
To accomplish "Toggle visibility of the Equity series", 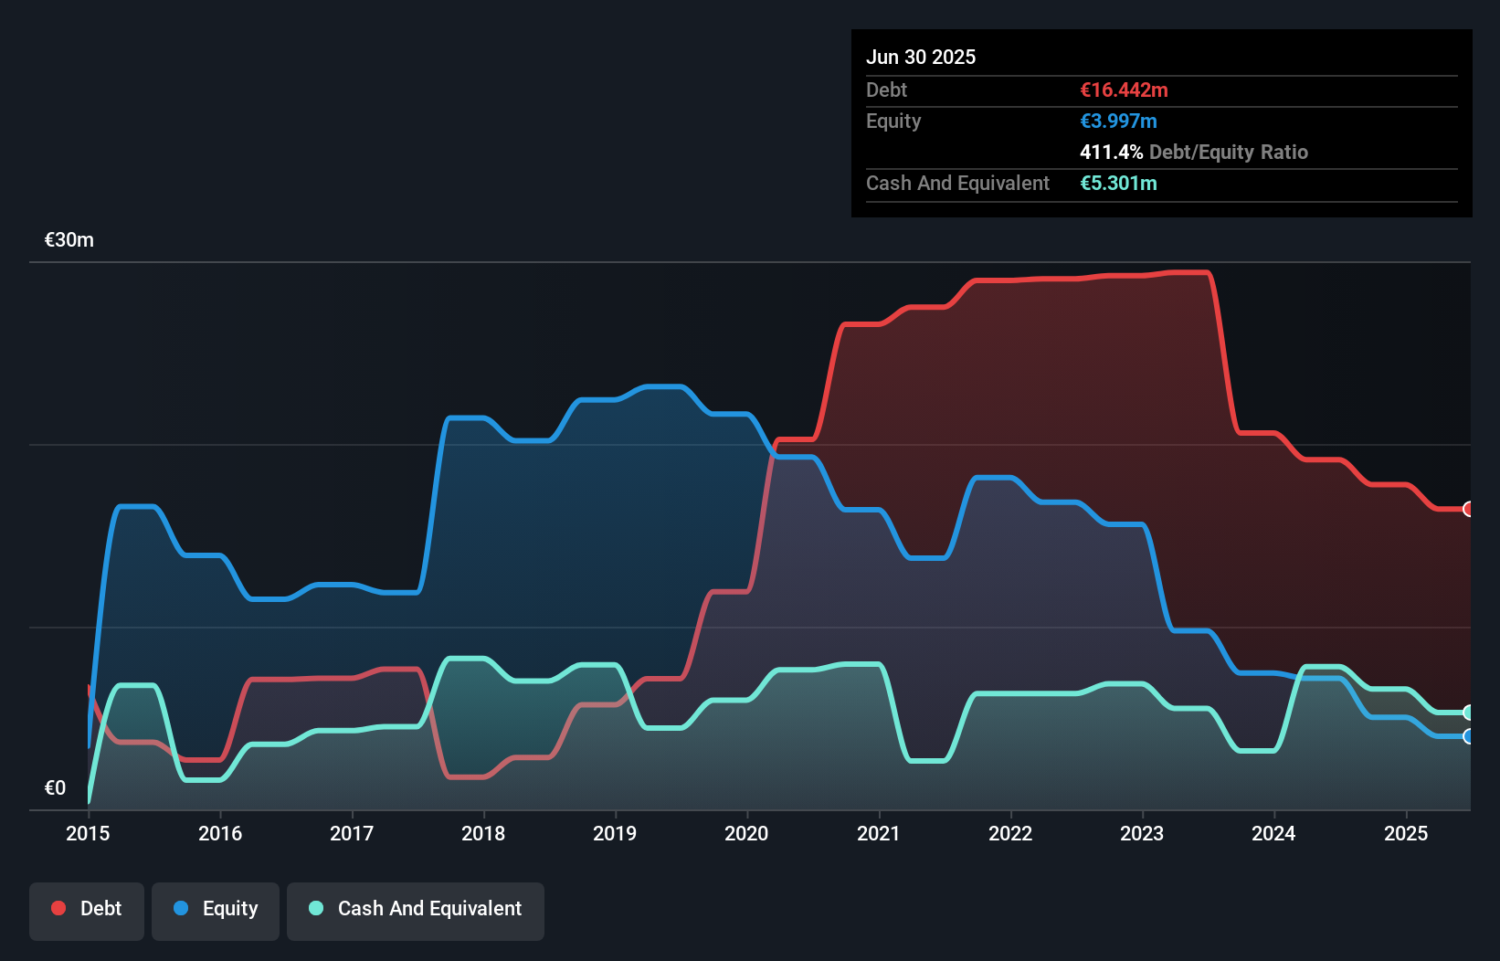I will point(215,910).
